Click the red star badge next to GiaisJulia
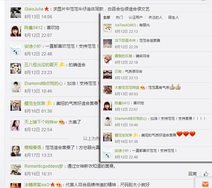212x188 pixels. click(47, 9)
